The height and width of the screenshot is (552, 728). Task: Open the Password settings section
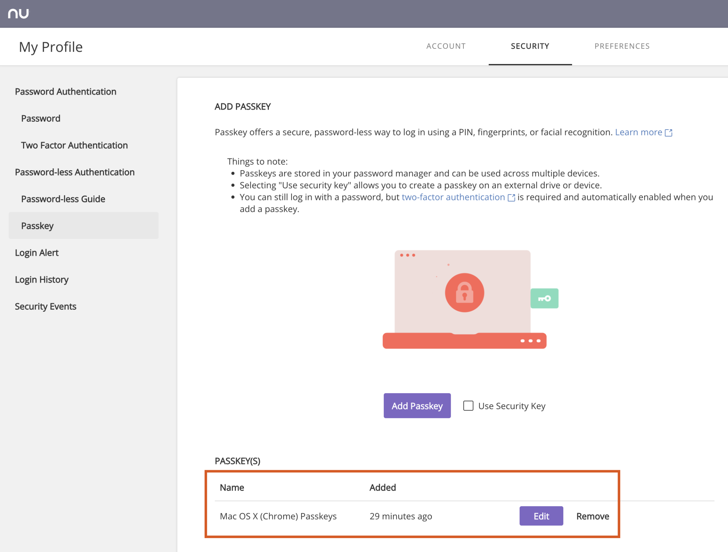41,118
